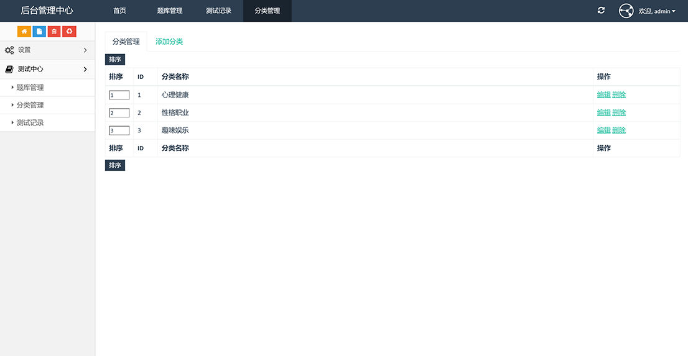This screenshot has height=356, width=688.
Task: Expand the 设置 sidebar chevron
Action: coord(85,50)
